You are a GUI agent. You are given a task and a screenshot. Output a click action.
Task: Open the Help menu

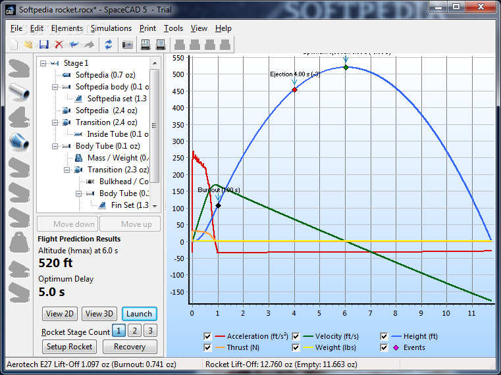pos(223,28)
